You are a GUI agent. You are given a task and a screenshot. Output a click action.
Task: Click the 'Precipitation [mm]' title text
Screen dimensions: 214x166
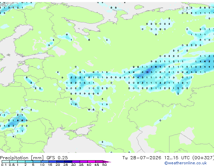22,158
